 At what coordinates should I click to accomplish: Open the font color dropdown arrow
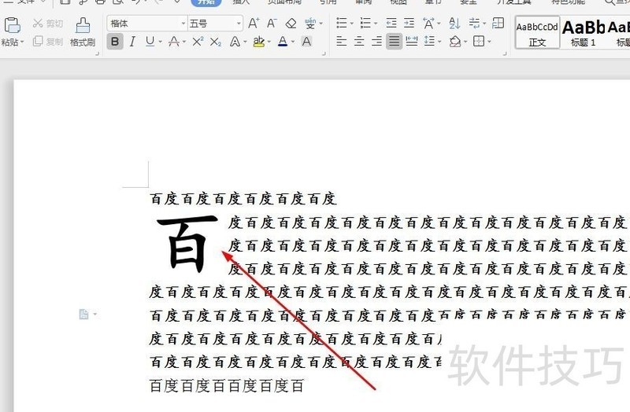[x=292, y=42]
